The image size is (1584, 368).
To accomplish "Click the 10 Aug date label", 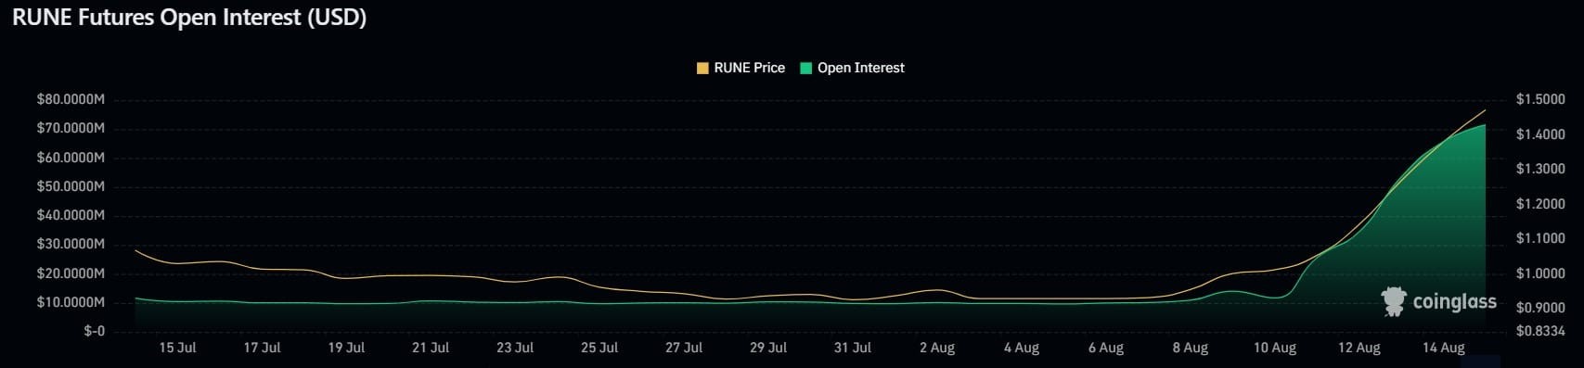I will [x=1275, y=348].
